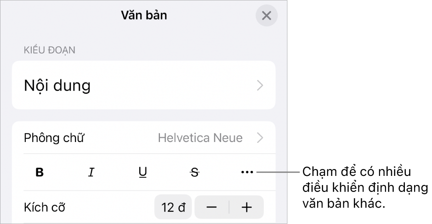Toggle underline formatting with the U button
Screen dimensions: 432x224
[143, 173]
